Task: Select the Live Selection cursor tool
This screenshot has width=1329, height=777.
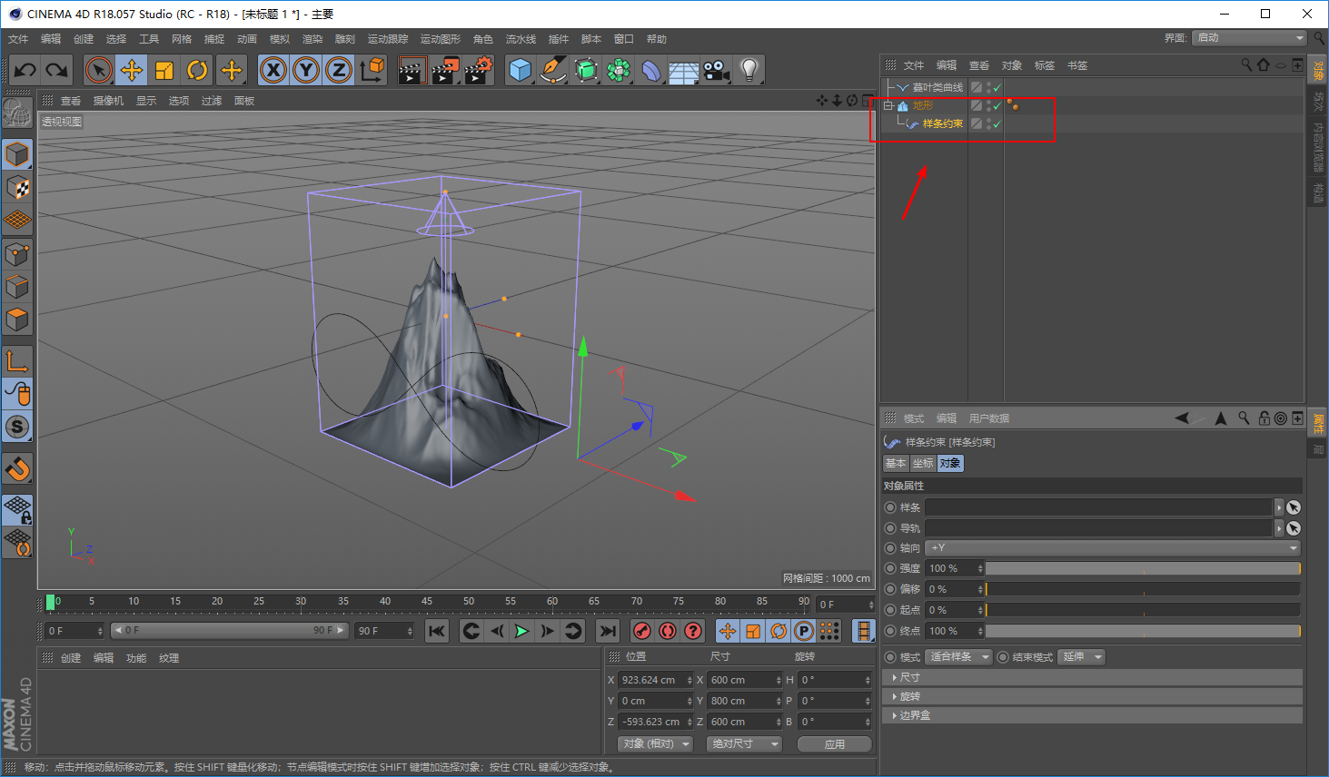Action: (x=99, y=70)
